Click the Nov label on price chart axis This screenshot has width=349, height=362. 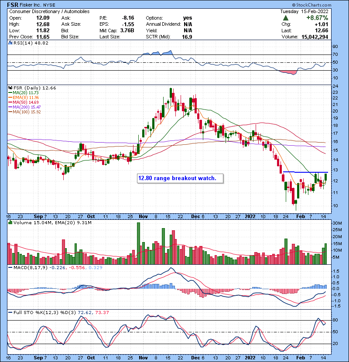tap(144, 217)
